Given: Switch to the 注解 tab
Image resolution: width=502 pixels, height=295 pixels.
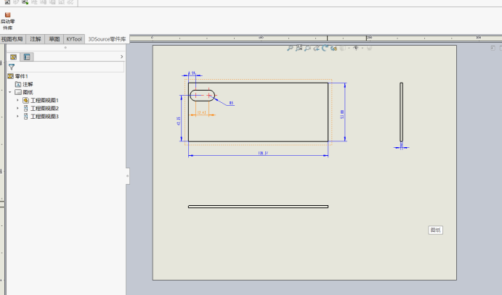Looking at the screenshot, I should (36, 39).
